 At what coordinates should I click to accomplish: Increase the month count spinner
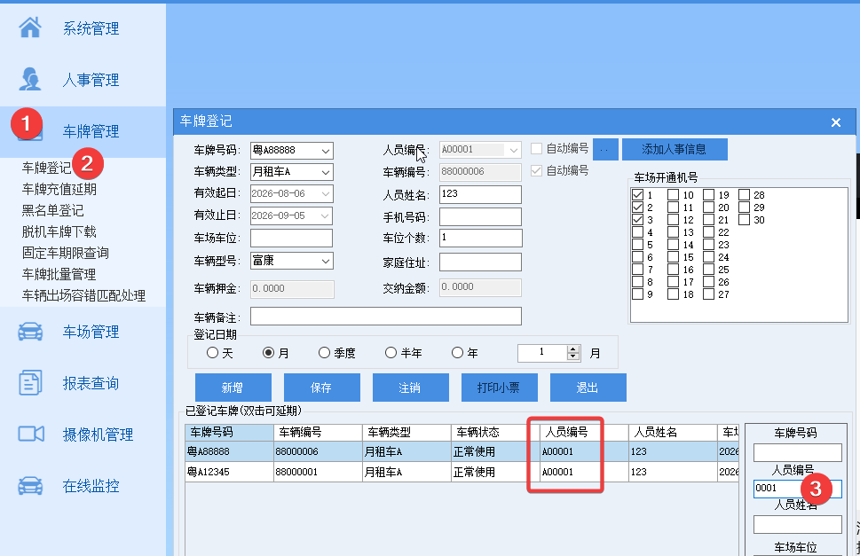tap(573, 349)
